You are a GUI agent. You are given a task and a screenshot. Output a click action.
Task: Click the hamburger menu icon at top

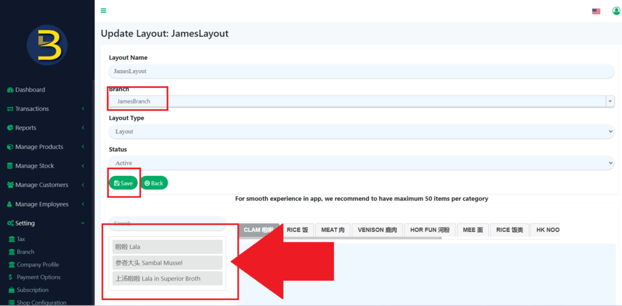tap(103, 10)
